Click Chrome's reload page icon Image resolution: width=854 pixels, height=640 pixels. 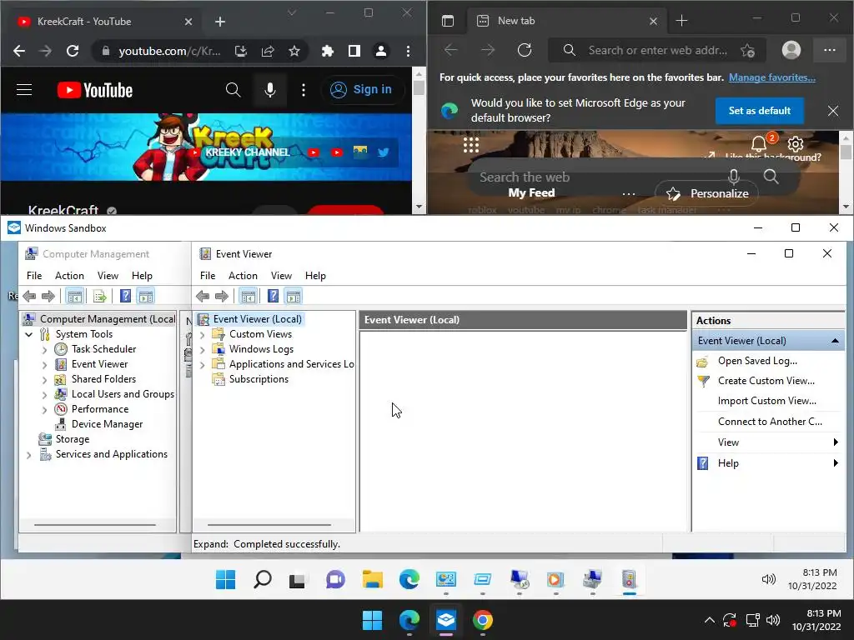click(x=73, y=51)
